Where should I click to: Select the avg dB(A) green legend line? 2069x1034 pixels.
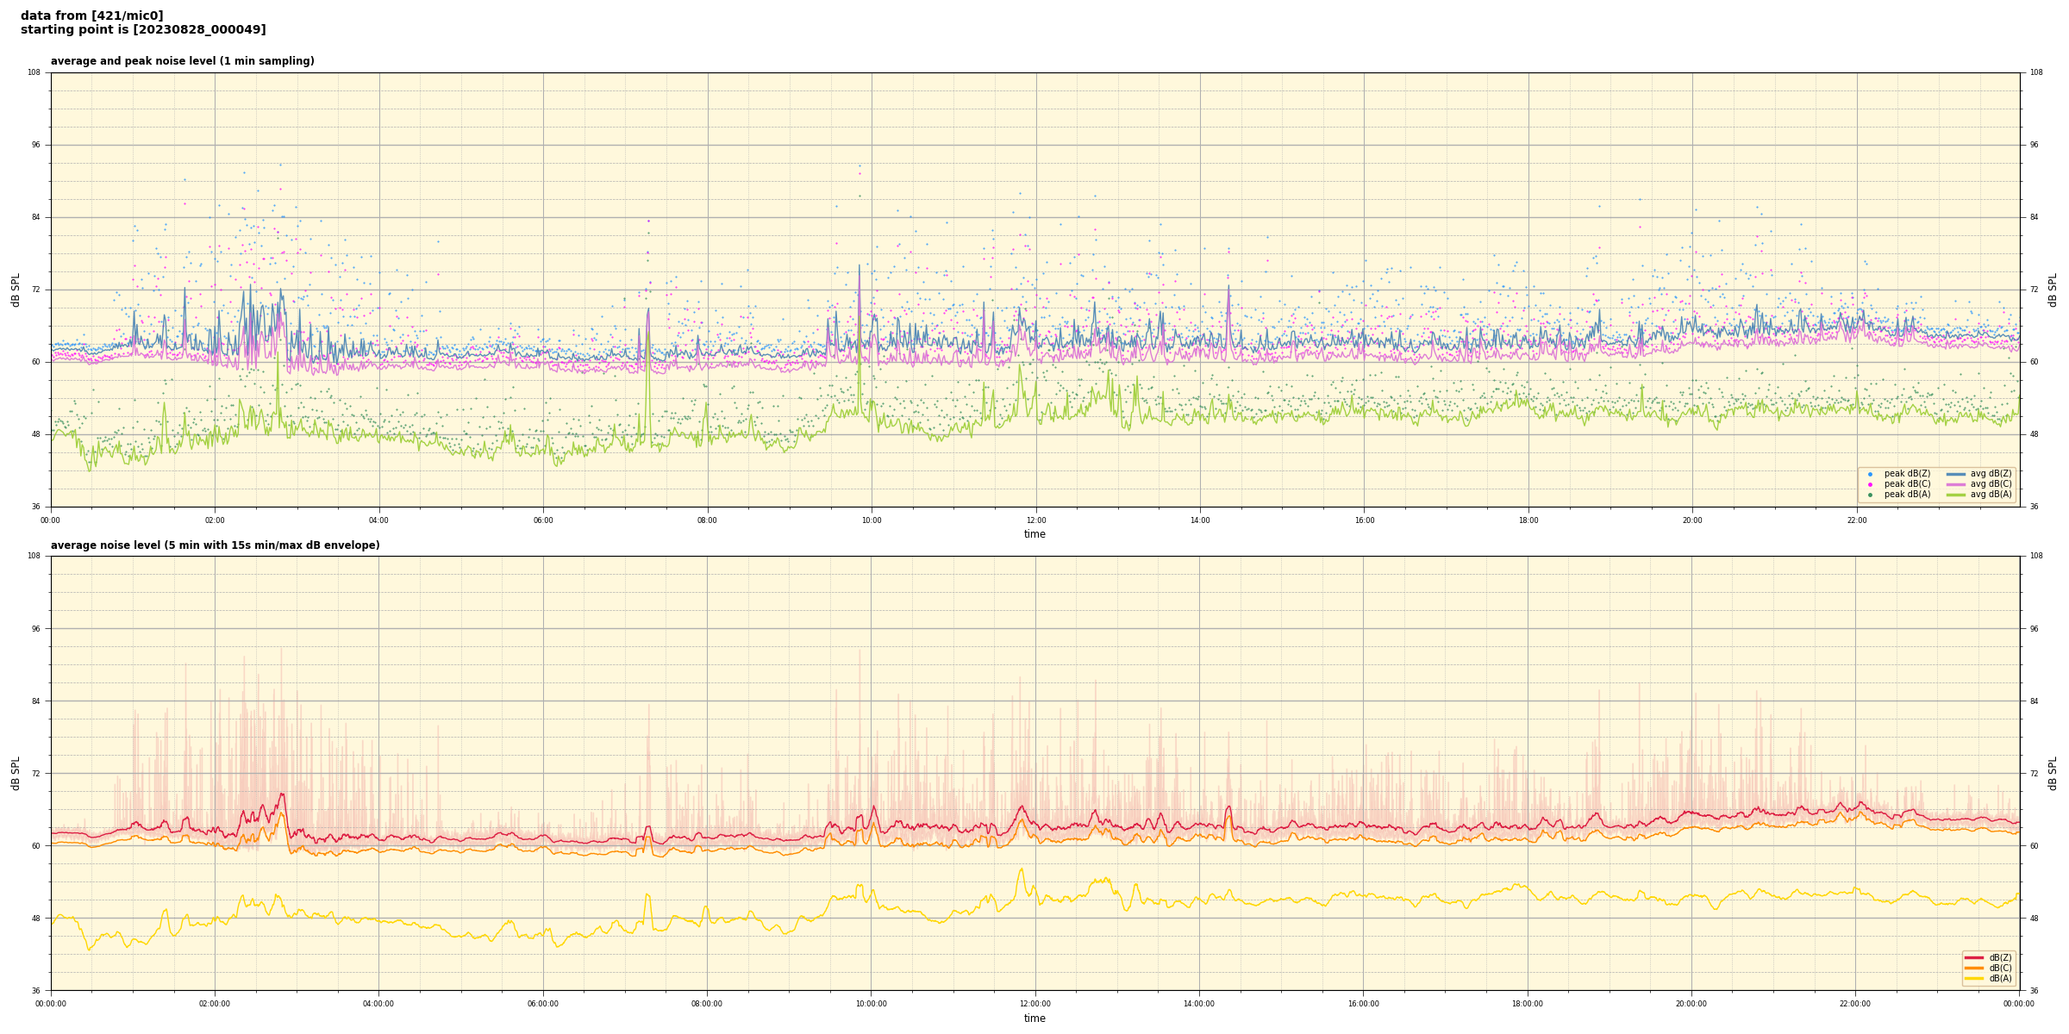click(x=1956, y=495)
